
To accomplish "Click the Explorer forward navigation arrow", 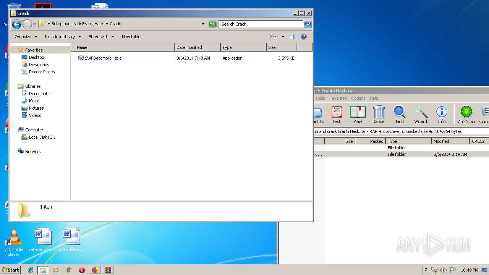I will 27,24.
